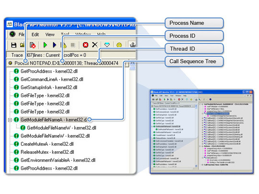Open the View menu

point(50,34)
